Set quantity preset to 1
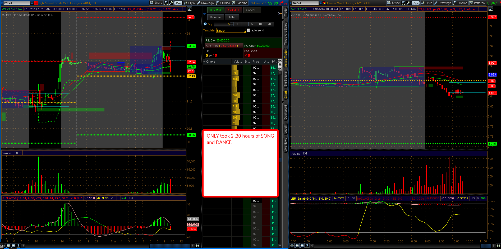The image size is (501, 249). coord(237,24)
